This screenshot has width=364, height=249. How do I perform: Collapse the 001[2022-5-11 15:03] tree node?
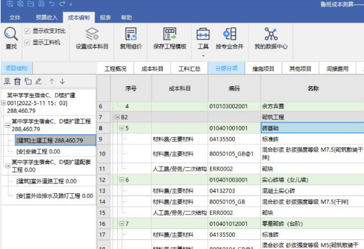[x=4, y=103]
